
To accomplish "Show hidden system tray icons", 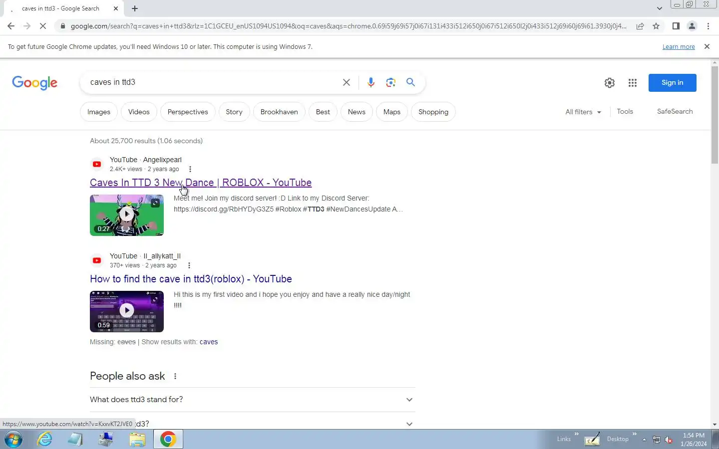I will pos(644,440).
